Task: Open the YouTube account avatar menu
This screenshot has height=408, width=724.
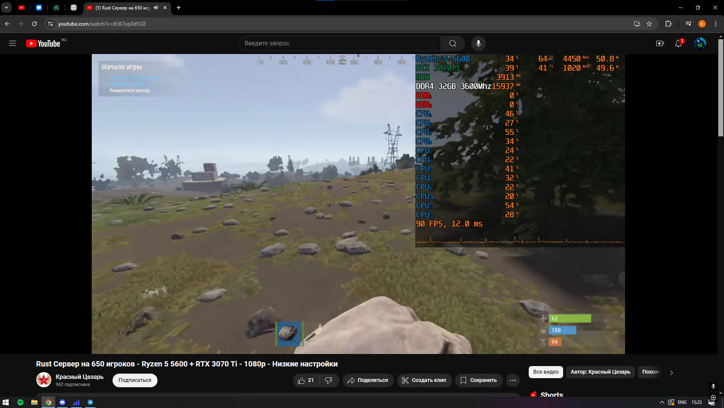Action: coord(700,43)
